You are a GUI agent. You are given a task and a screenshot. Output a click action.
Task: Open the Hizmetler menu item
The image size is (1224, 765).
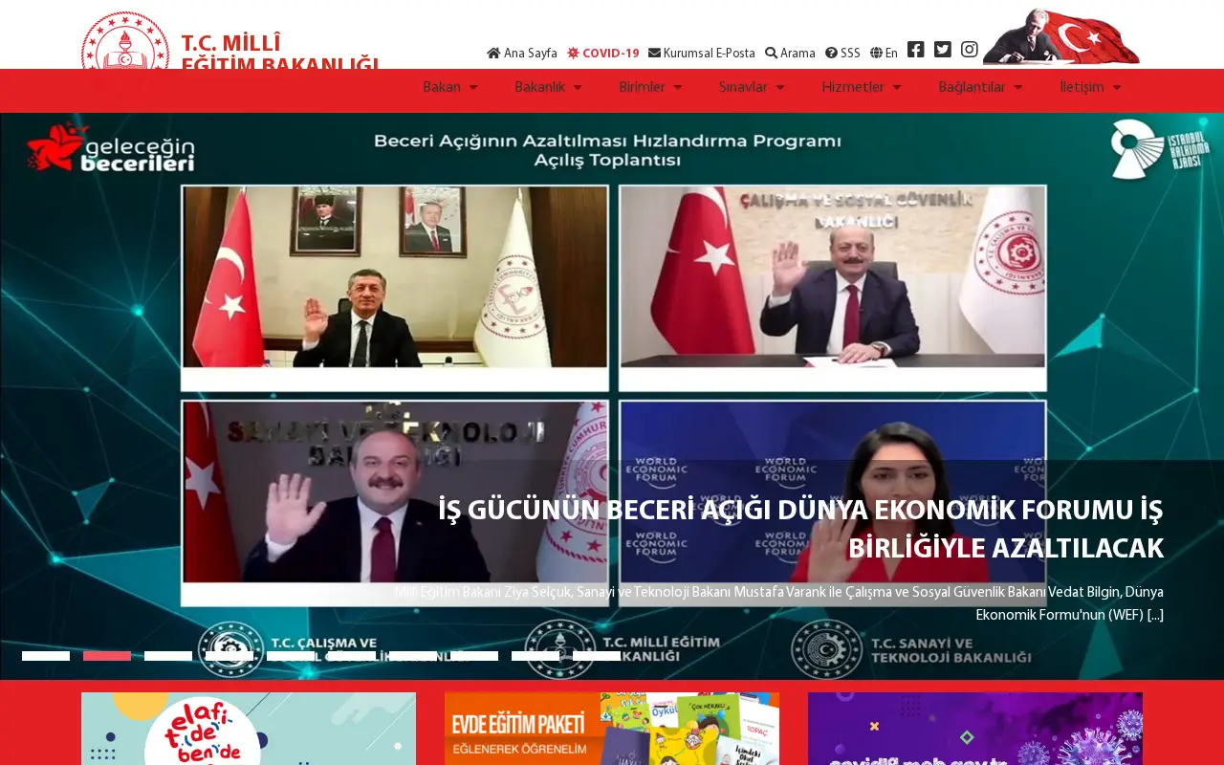coord(862,87)
